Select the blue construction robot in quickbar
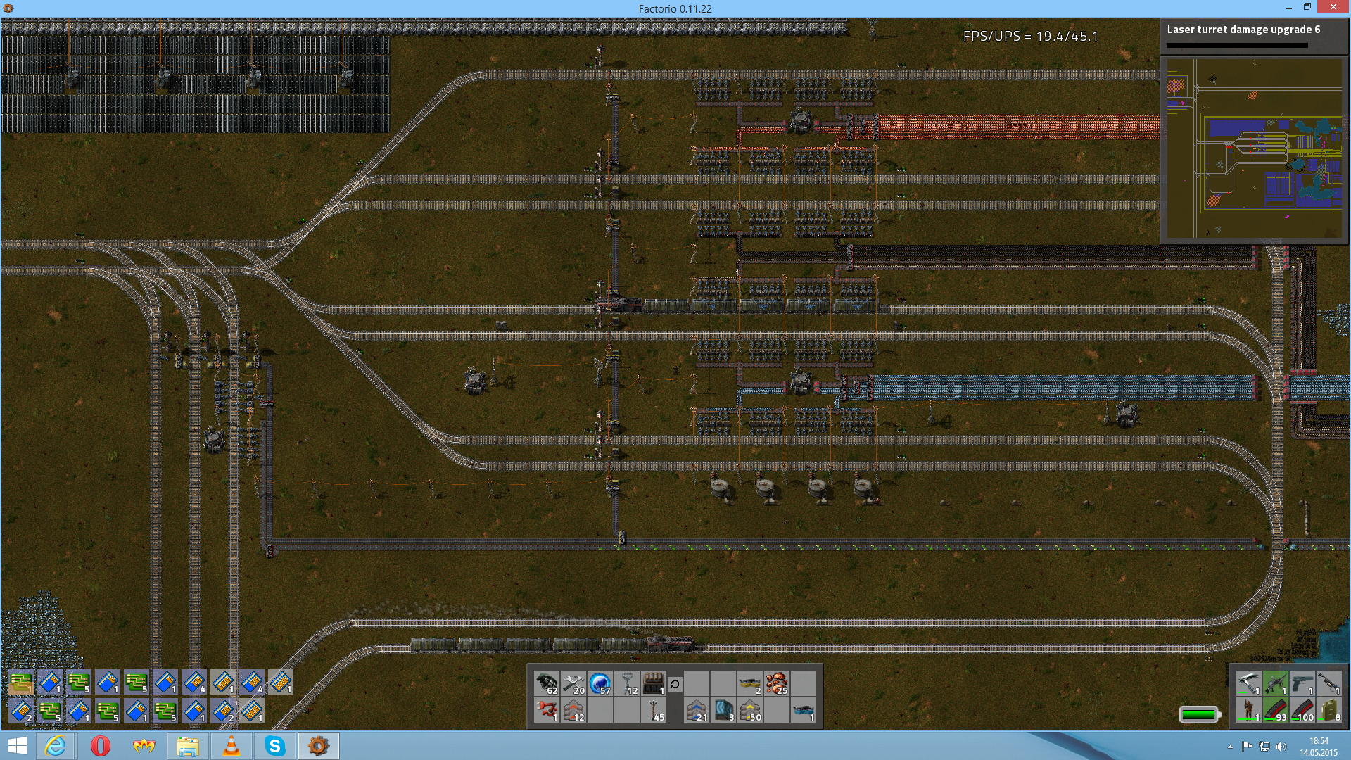 (x=804, y=710)
